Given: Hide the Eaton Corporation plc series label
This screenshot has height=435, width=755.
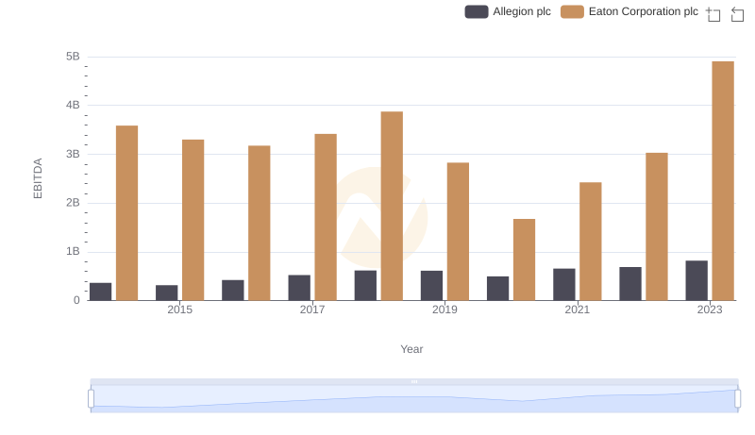Looking at the screenshot, I should pyautogui.click(x=644, y=11).
